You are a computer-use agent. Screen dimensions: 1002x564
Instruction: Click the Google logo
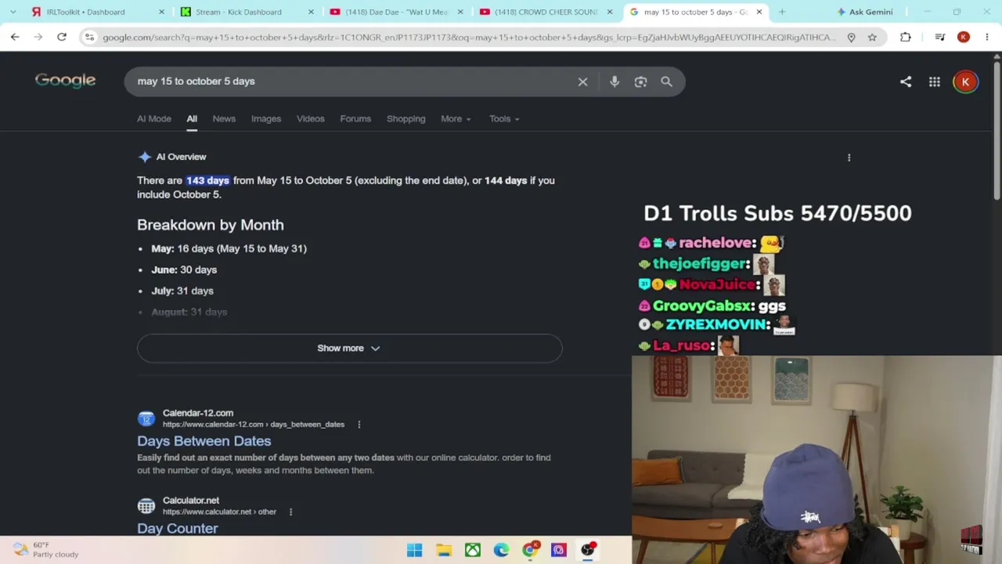coord(65,81)
